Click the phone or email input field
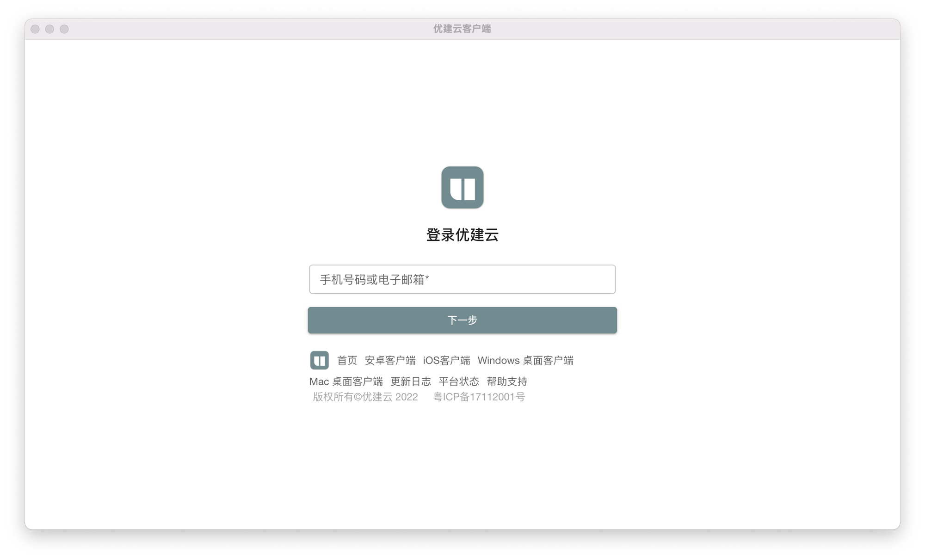 462,279
